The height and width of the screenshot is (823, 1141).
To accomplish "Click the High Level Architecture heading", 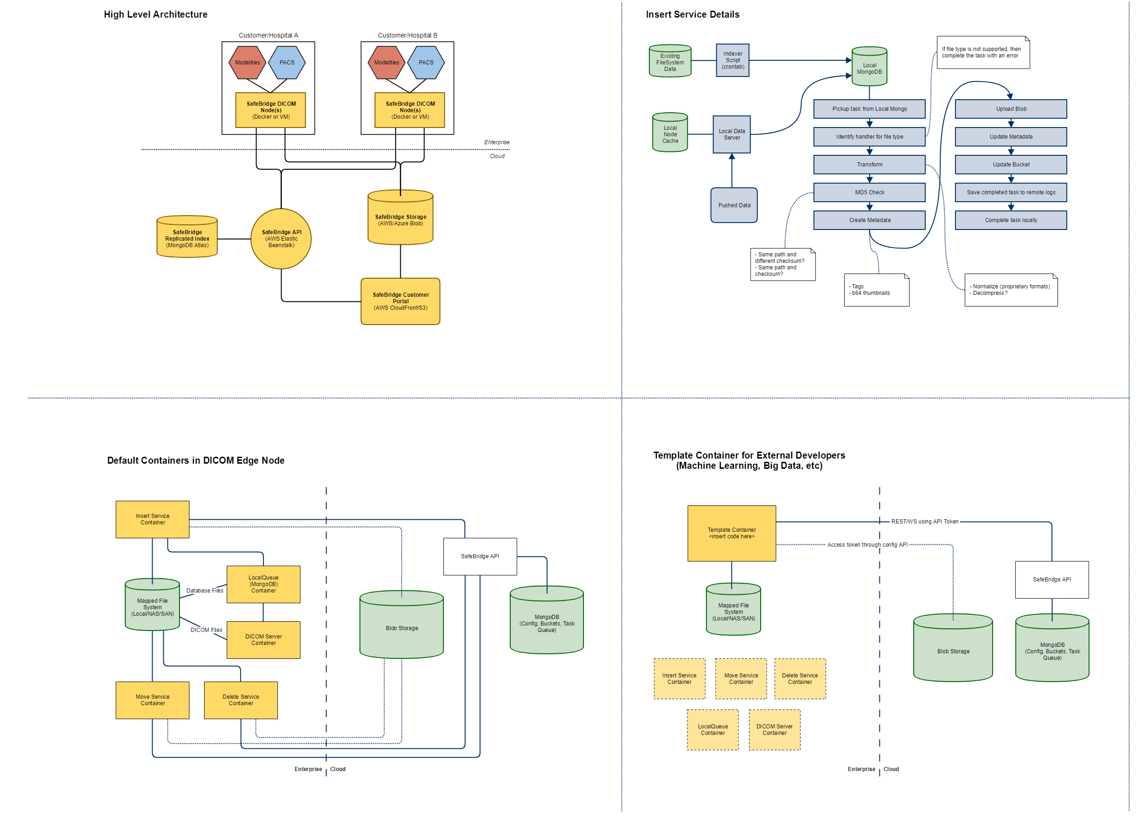I will (155, 14).
